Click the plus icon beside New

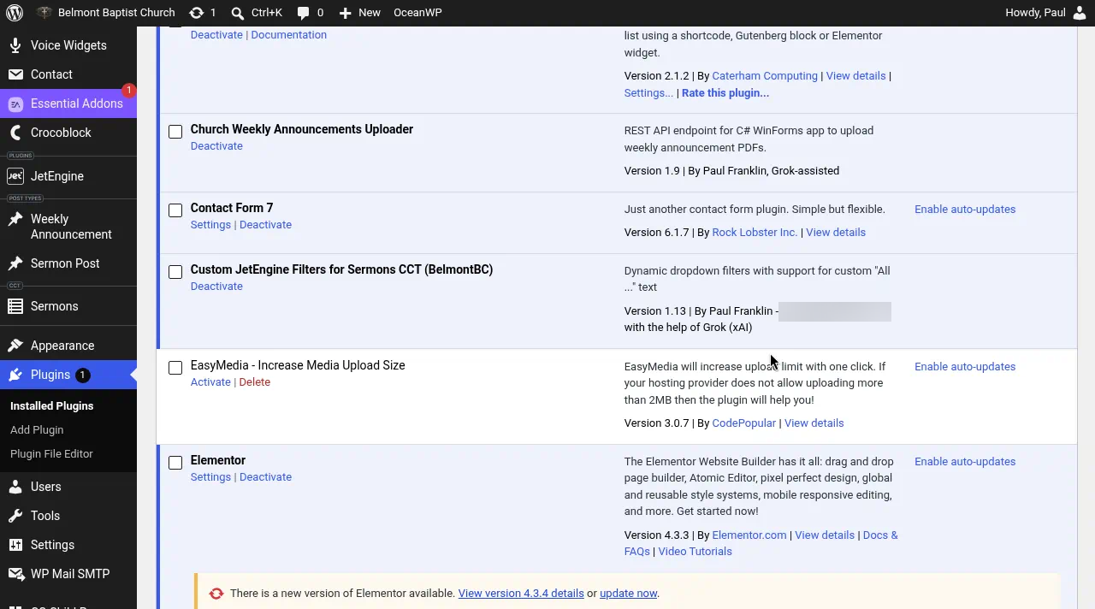tap(345, 13)
